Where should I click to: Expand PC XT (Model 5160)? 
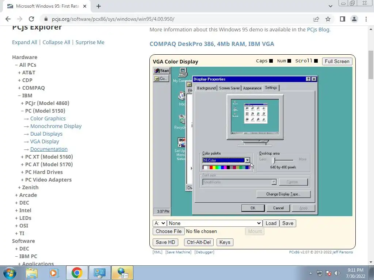coord(47,157)
